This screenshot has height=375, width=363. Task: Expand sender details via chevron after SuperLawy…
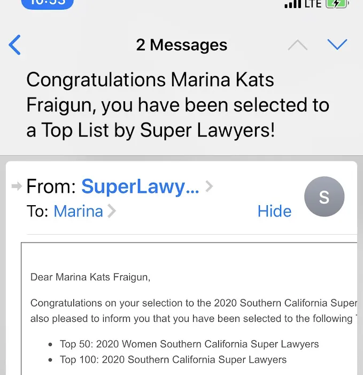coord(209,186)
